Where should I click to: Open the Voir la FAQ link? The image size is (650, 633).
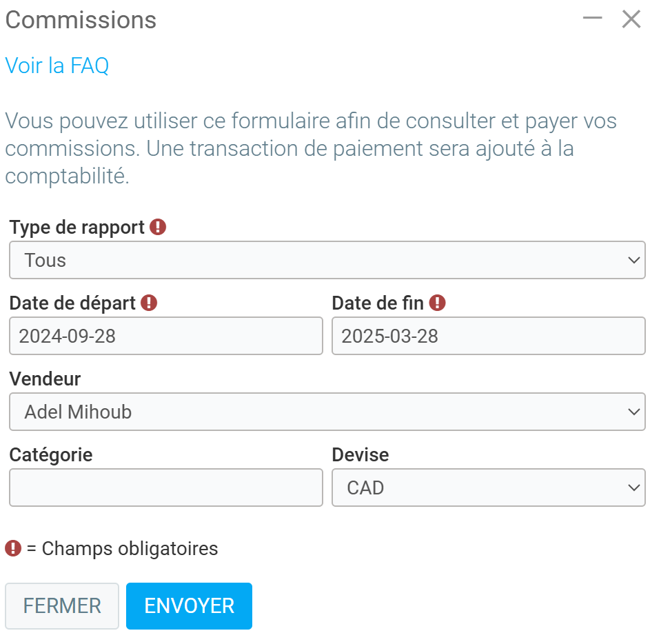[x=57, y=66]
